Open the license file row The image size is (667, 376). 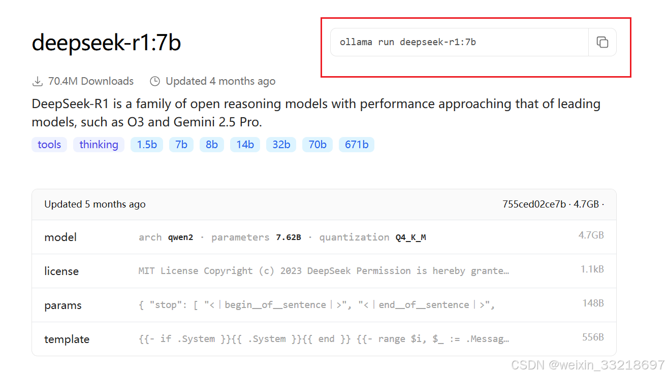(324, 271)
